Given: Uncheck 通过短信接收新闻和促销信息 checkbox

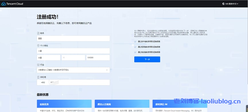Looking at the screenshot, I should click(x=135, y=47).
